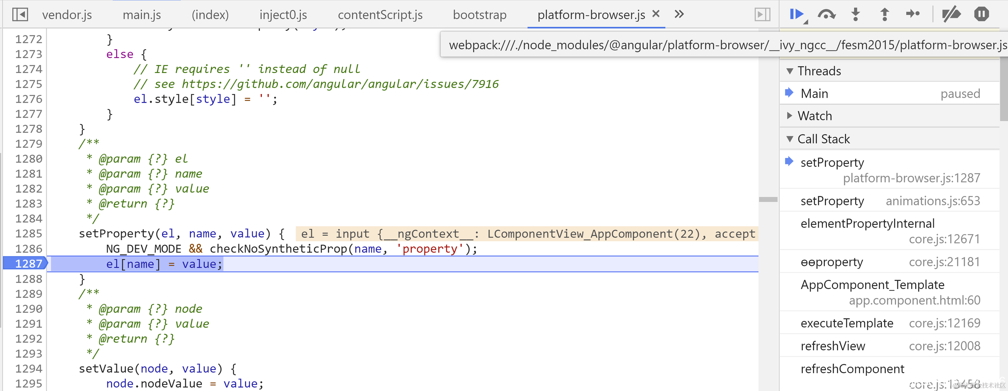1008x391 pixels.
Task: Hide the debugger sidebar pane
Action: point(762,15)
